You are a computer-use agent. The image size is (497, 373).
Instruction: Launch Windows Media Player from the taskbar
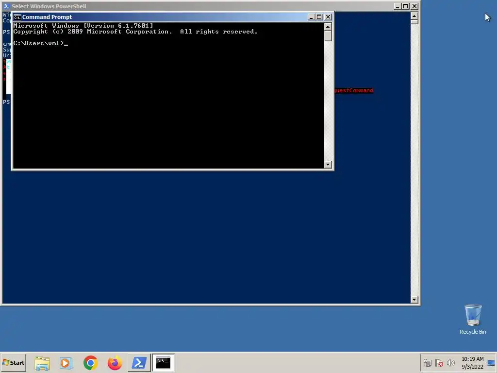tap(66, 363)
